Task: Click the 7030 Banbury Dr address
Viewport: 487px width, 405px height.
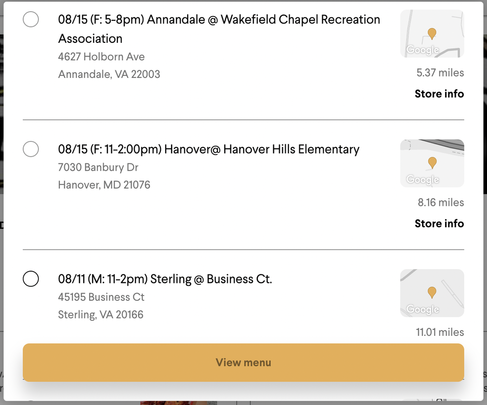Action: coord(98,167)
